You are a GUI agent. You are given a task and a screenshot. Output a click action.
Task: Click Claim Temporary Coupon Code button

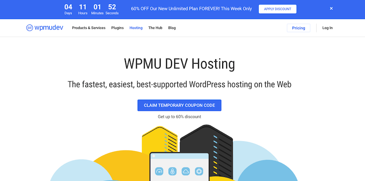179,106
